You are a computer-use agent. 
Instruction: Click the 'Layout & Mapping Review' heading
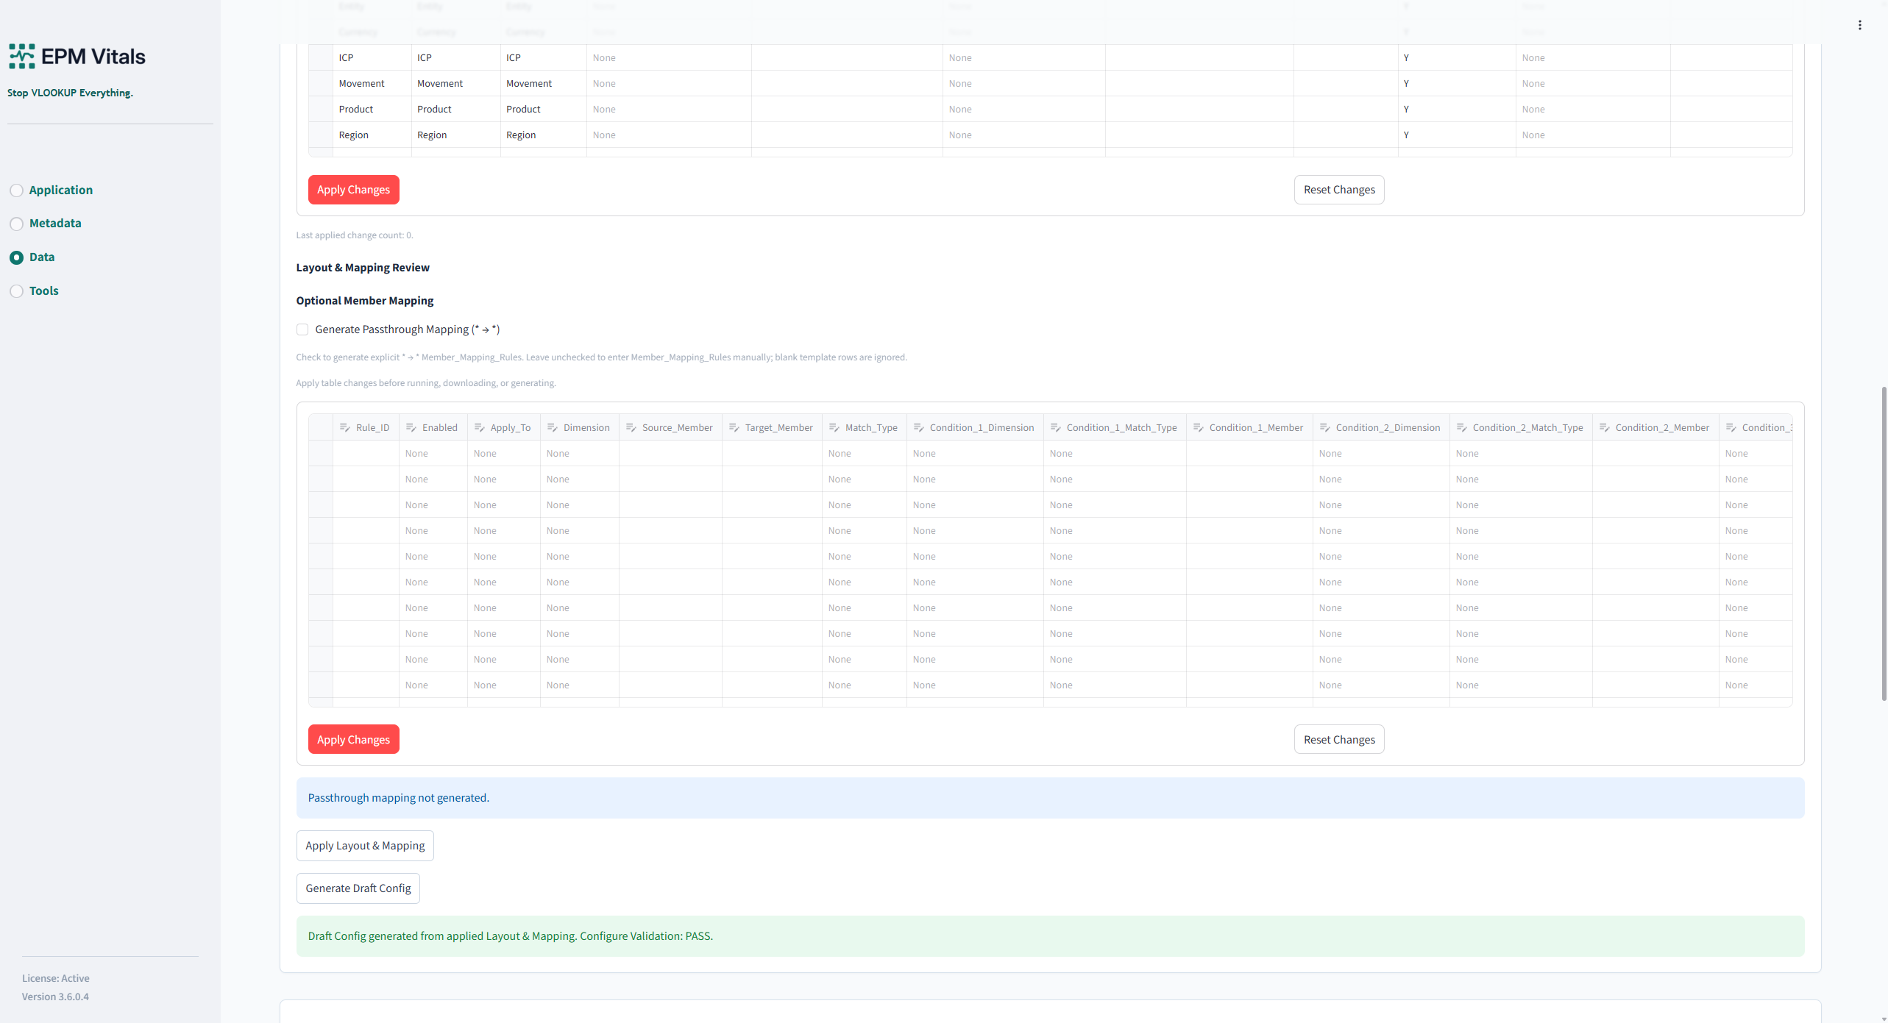tap(363, 268)
